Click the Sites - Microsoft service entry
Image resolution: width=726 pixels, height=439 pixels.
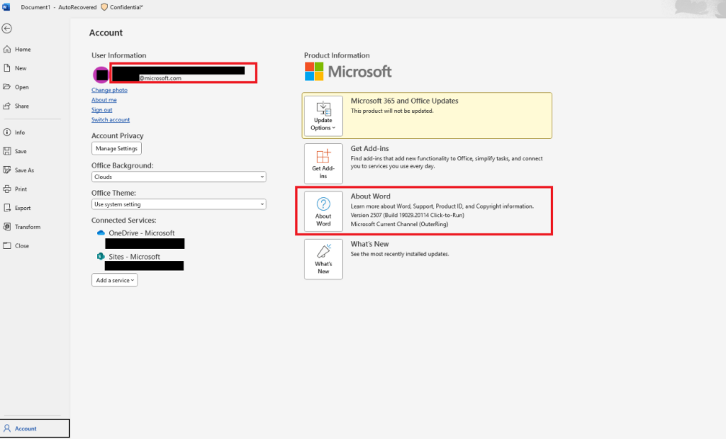[x=134, y=257]
